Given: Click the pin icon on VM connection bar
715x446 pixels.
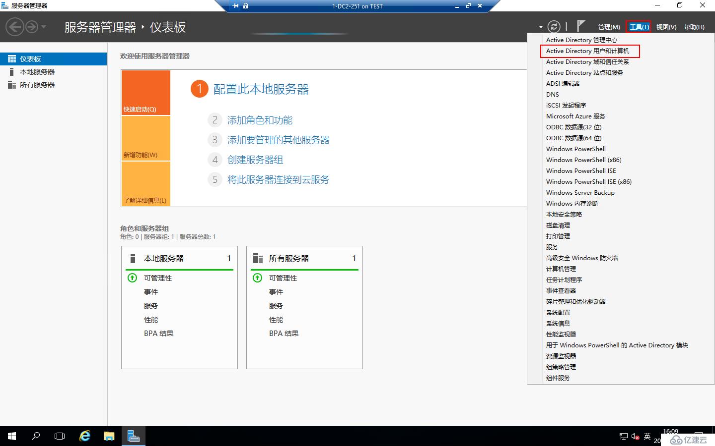Looking at the screenshot, I should point(236,6).
